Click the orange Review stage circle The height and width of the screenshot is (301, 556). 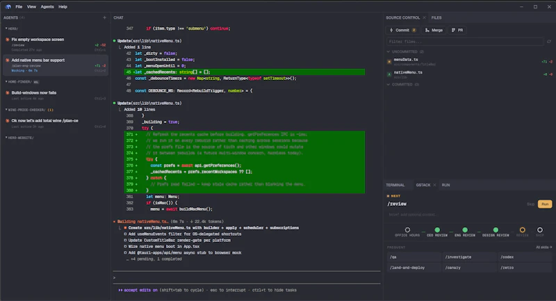[523, 230]
